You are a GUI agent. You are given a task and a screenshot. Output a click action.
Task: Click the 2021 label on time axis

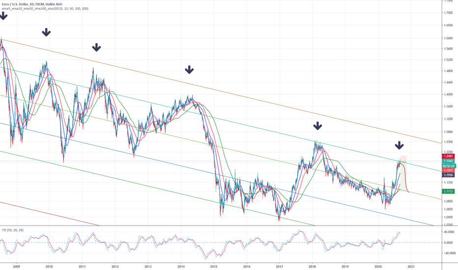click(x=411, y=266)
